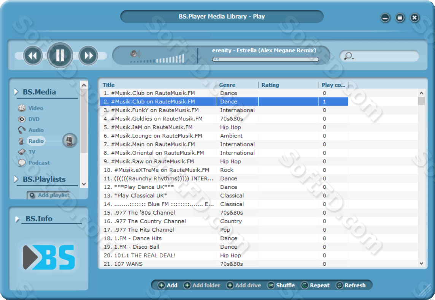Open the TV media category
This screenshot has width=435, height=300.
coord(32,152)
